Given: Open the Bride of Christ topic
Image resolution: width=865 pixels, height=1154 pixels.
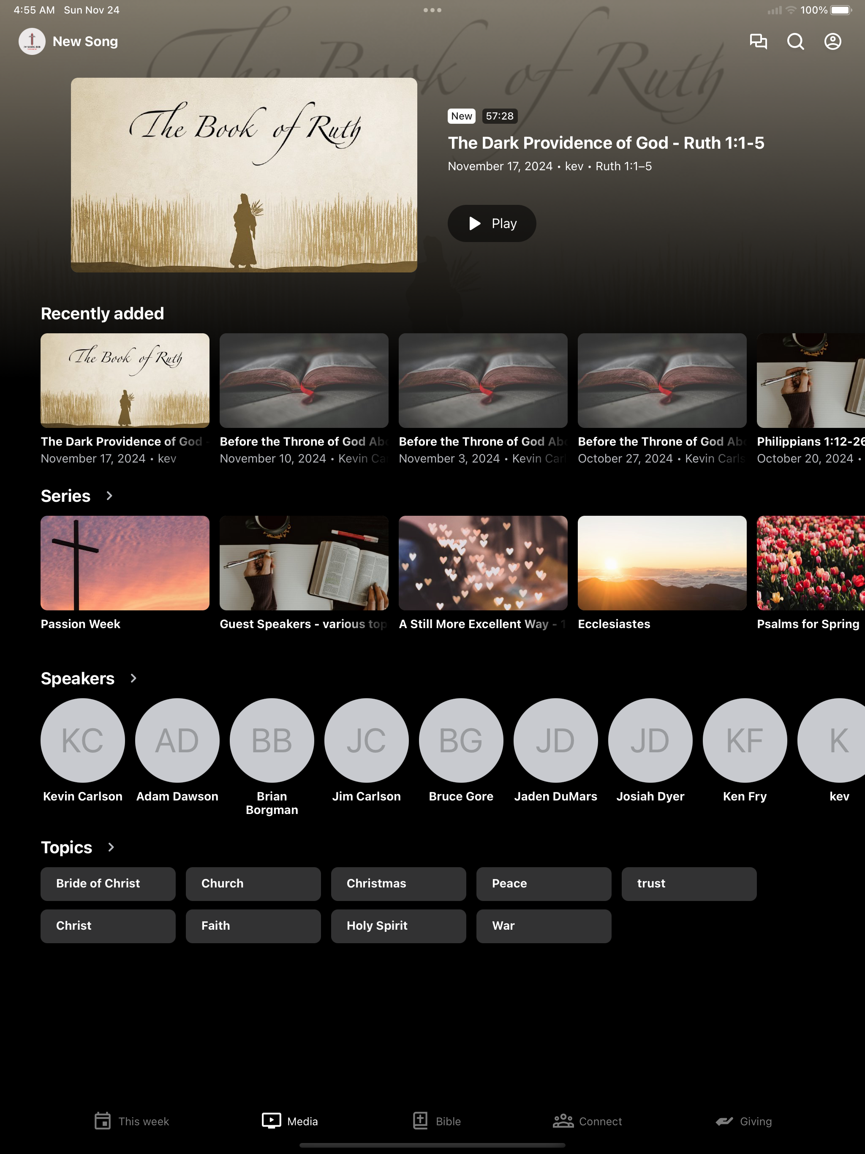Looking at the screenshot, I should pyautogui.click(x=108, y=884).
